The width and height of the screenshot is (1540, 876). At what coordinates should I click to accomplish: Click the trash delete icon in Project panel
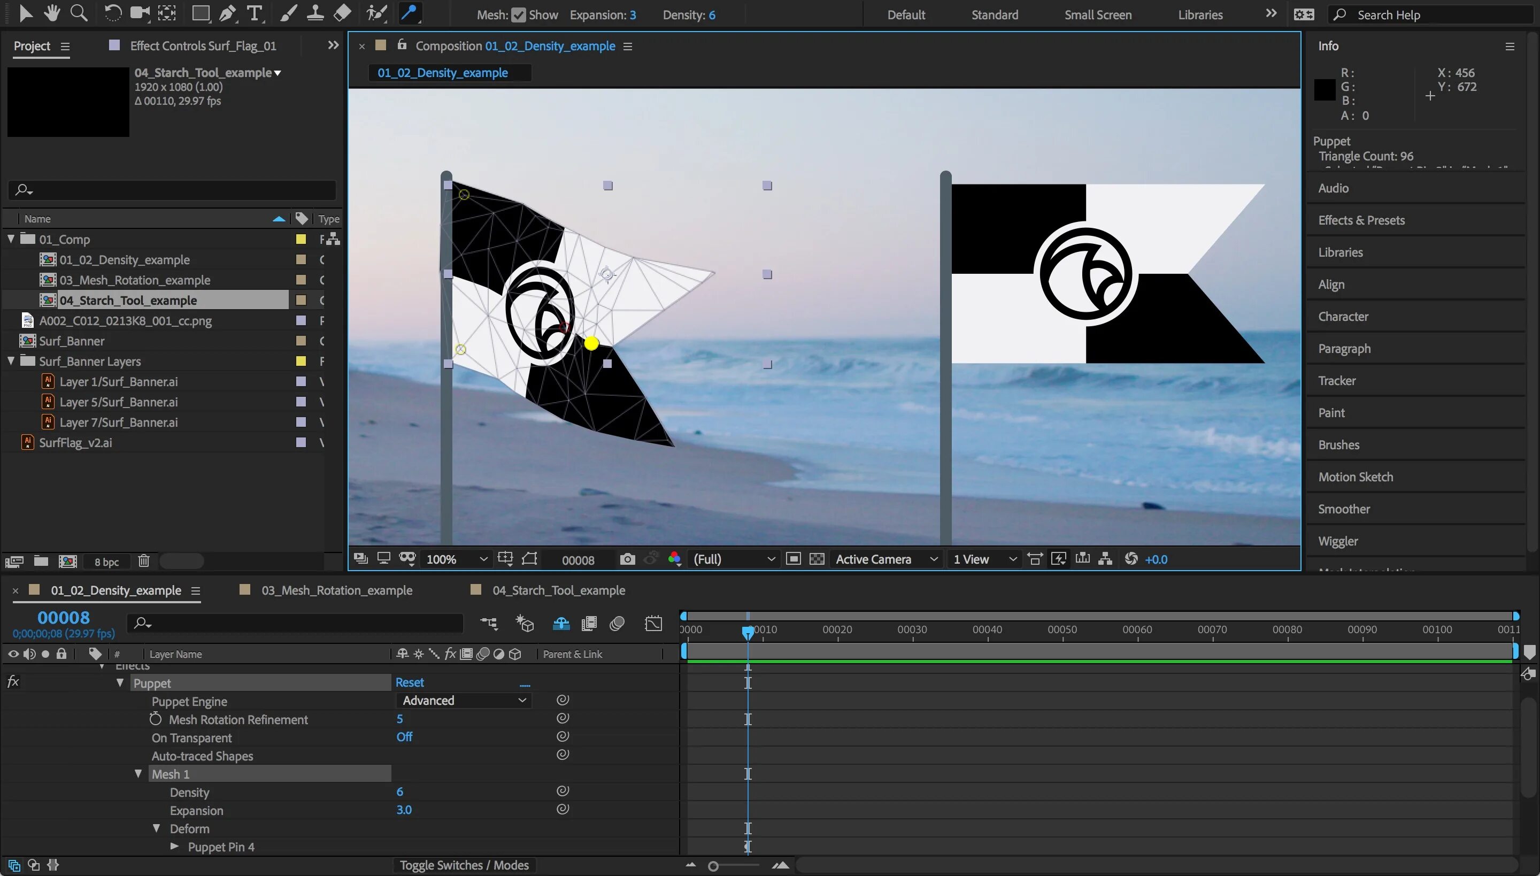pos(144,560)
